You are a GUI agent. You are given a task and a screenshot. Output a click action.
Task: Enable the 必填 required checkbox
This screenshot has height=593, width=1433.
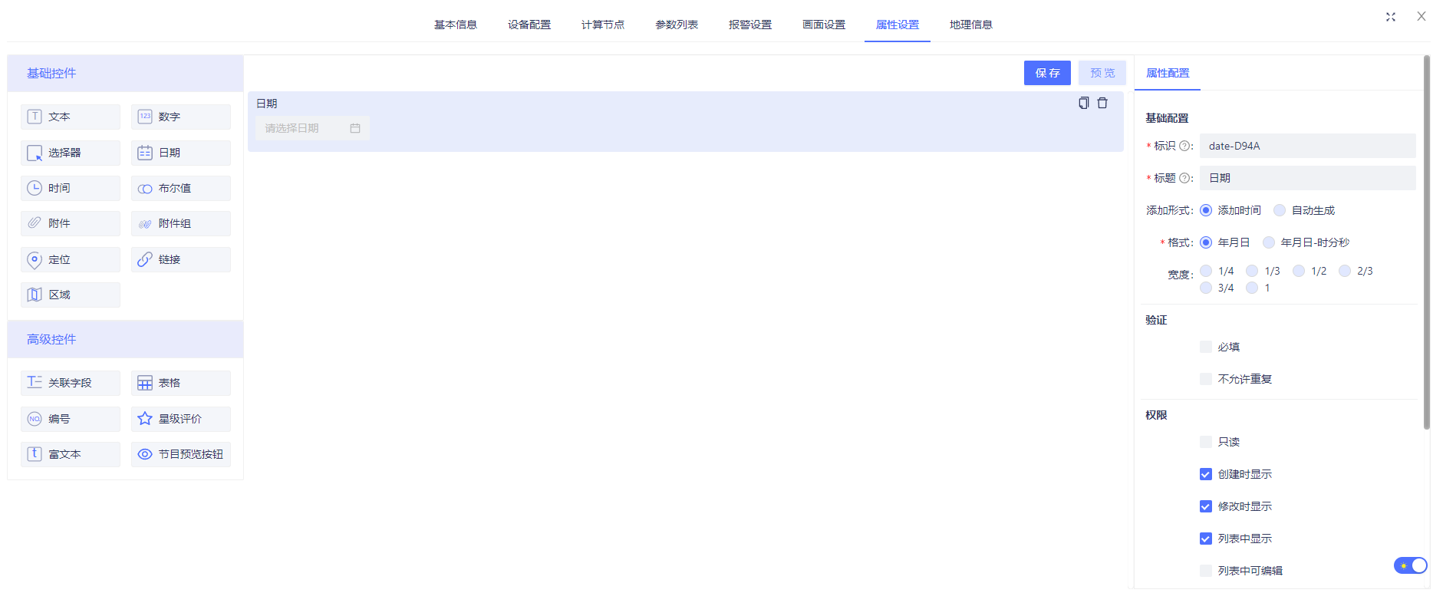pos(1206,347)
